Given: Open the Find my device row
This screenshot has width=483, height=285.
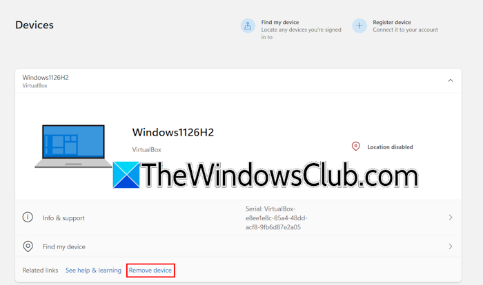Looking at the screenshot, I should click(x=238, y=246).
